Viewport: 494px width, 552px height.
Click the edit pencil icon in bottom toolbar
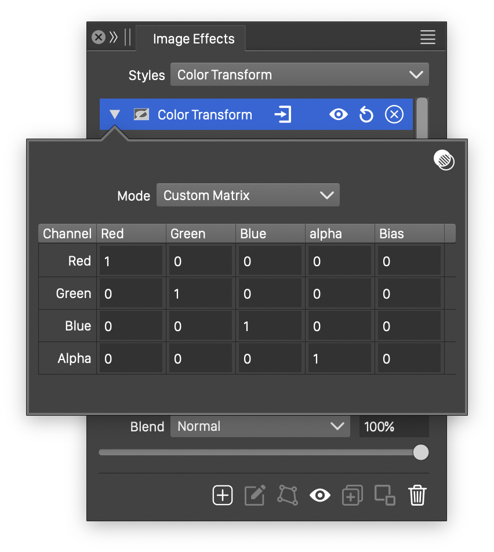tap(255, 495)
